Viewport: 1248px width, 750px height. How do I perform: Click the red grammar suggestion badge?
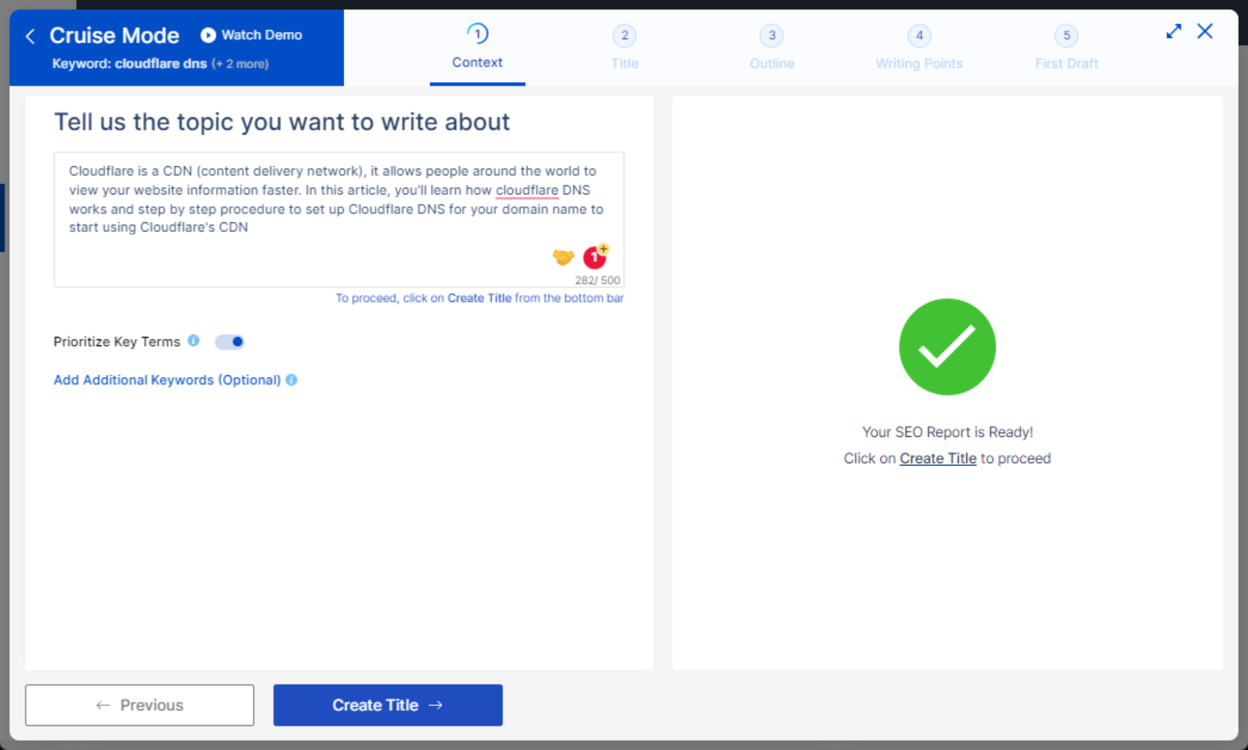pyautogui.click(x=595, y=257)
